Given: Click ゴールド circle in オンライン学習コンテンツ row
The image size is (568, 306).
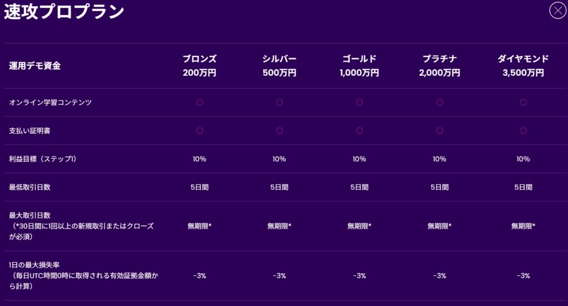Looking at the screenshot, I should click(x=359, y=102).
